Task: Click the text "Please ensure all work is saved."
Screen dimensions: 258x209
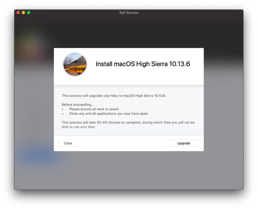Action: [94, 109]
